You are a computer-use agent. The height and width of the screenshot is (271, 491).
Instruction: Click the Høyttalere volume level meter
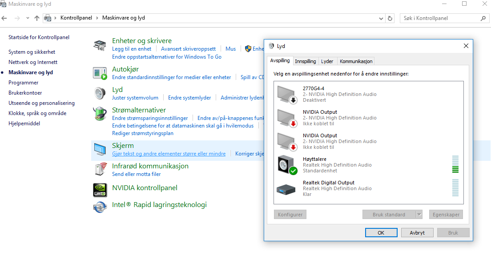pos(455,164)
